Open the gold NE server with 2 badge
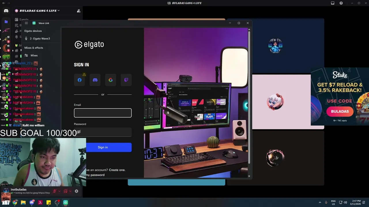The width and height of the screenshot is (369, 207). click(x=6, y=39)
